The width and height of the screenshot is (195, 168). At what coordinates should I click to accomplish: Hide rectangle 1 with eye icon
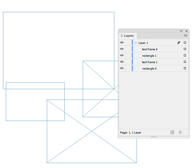[x=122, y=56]
